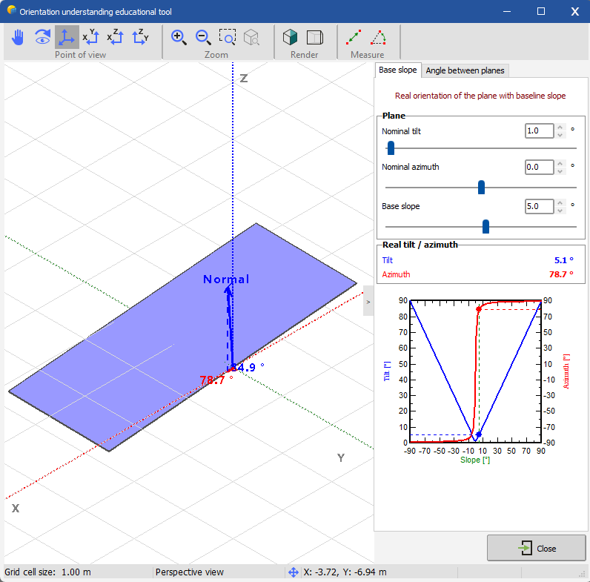The height and width of the screenshot is (582, 590).
Task: Minimize the Orientation tool window
Action: click(507, 11)
